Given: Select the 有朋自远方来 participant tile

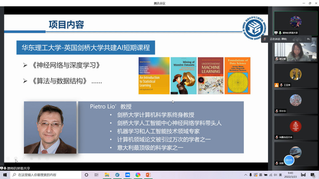Looking at the screenshot, I should click(295, 128).
